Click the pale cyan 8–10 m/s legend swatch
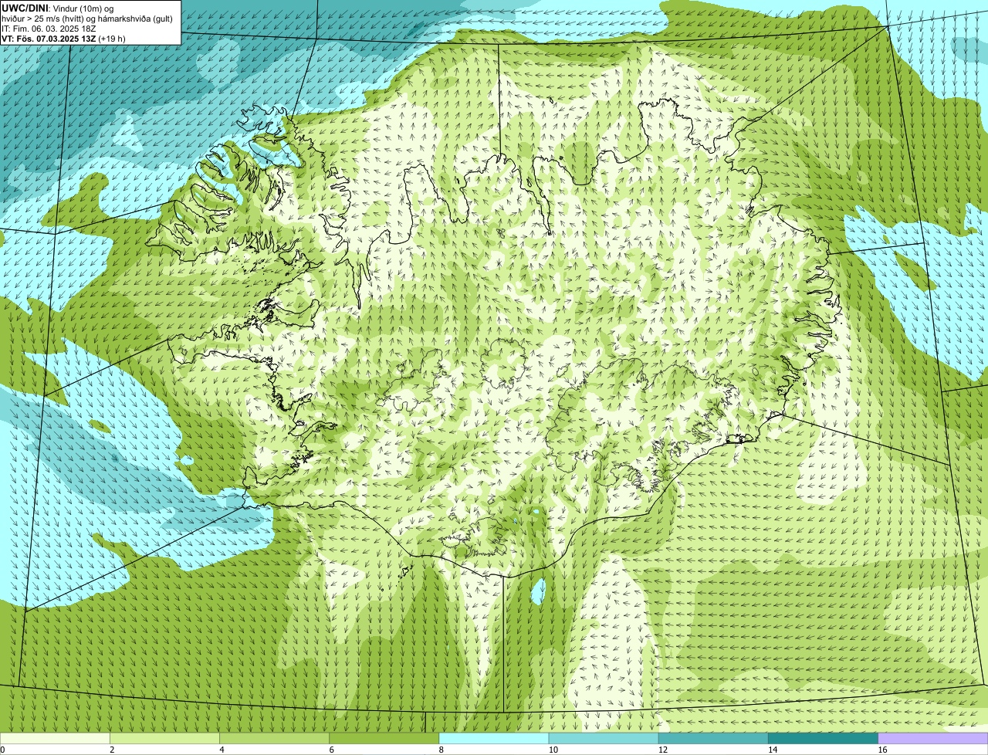The image size is (988, 755). coord(494,739)
